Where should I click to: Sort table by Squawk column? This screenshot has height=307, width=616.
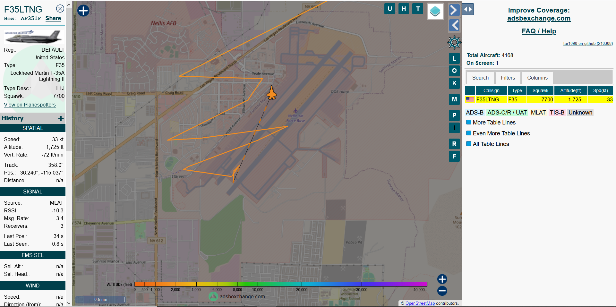[540, 90]
